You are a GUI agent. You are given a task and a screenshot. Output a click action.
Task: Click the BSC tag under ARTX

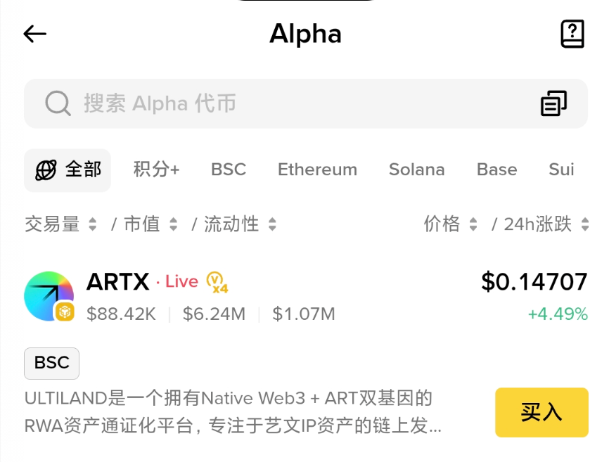tap(51, 363)
